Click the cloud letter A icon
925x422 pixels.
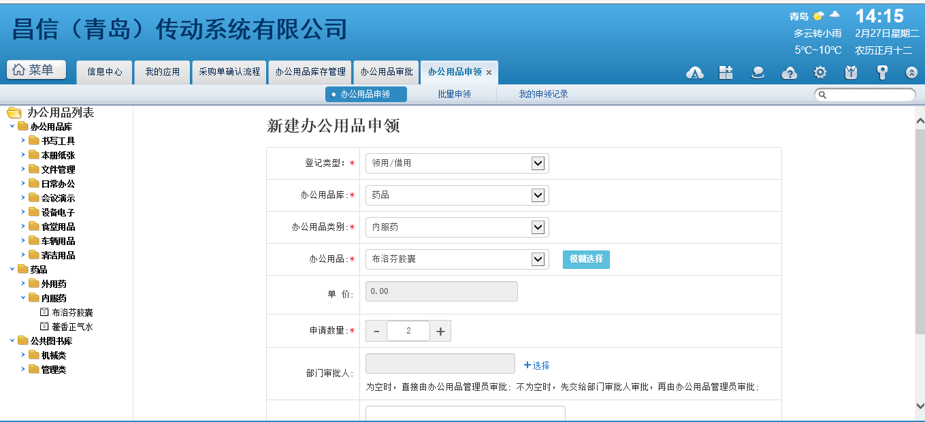point(694,73)
